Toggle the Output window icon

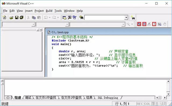(x=70, y=17)
